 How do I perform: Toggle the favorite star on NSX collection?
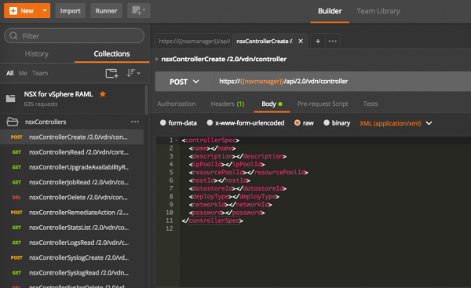click(x=102, y=94)
